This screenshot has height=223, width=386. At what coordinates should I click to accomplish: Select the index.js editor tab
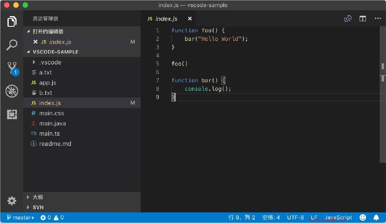pyautogui.click(x=166, y=19)
